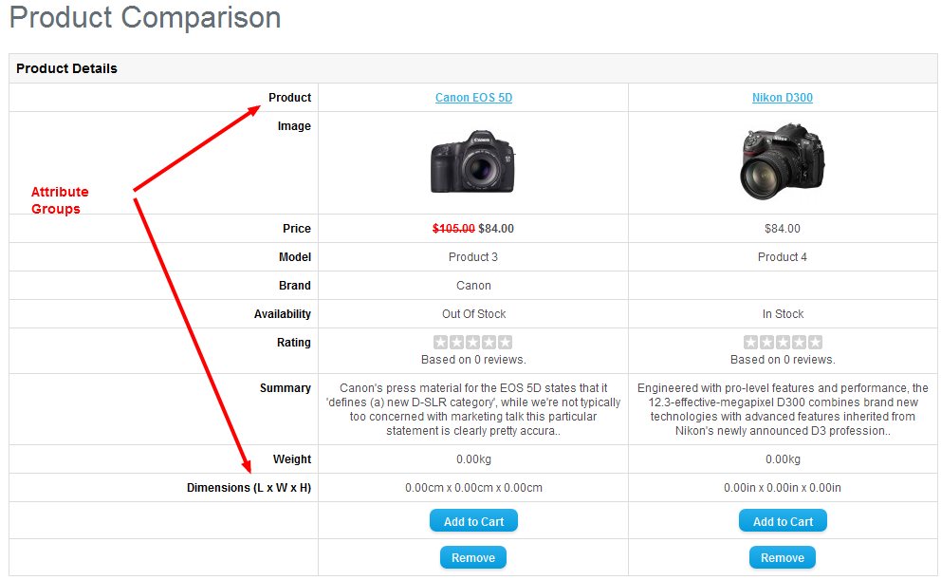Click first rating star for Nikon D300

click(x=750, y=343)
